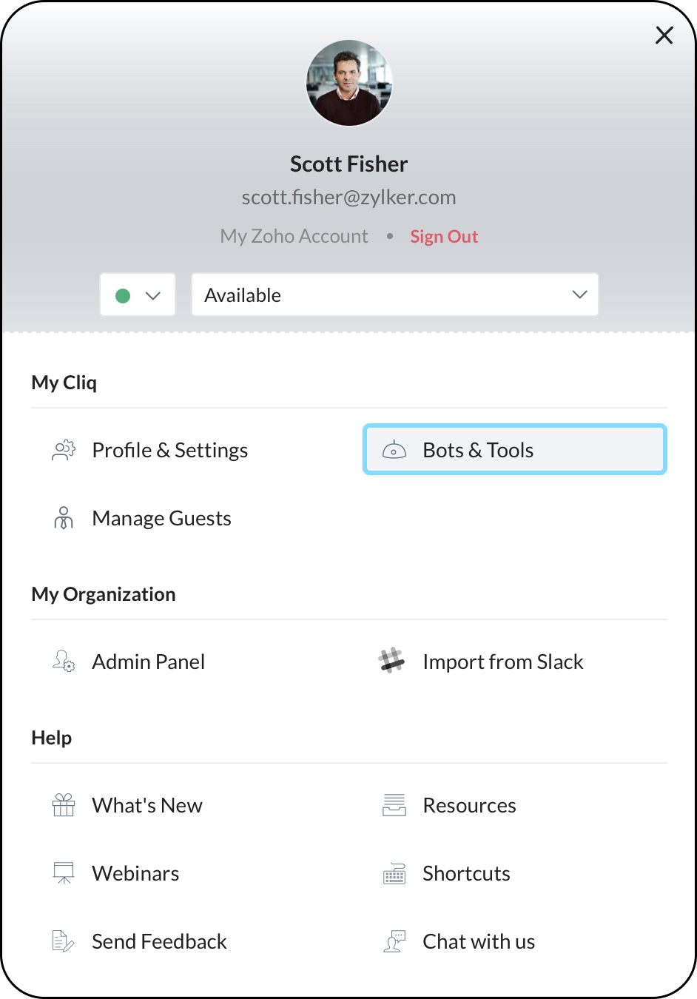The height and width of the screenshot is (999, 697).
Task: Click the Webinars presentation board icon
Action: pyautogui.click(x=64, y=873)
